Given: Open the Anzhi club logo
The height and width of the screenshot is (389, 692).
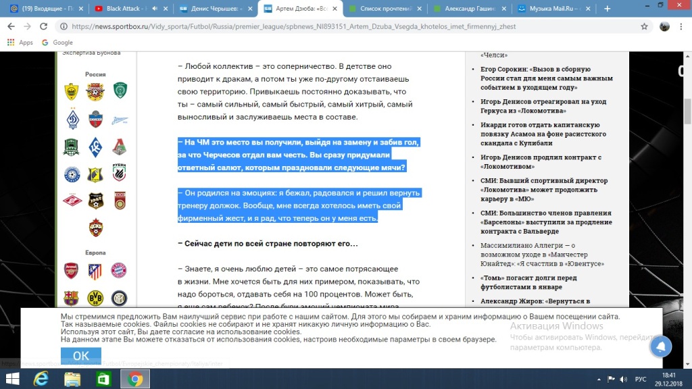Looking at the screenshot, I should 71,91.
